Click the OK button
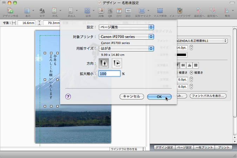 pyautogui.click(x=159, y=97)
